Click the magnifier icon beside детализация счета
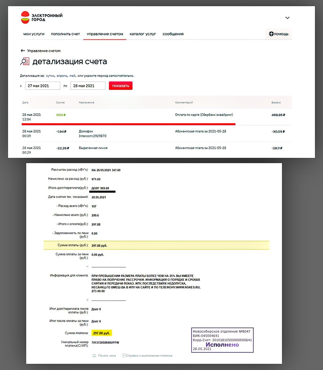The height and width of the screenshot is (370, 323). tap(25, 62)
